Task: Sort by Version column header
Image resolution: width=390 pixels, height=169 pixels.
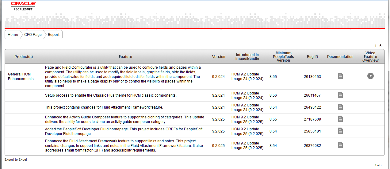Action: pyautogui.click(x=219, y=57)
